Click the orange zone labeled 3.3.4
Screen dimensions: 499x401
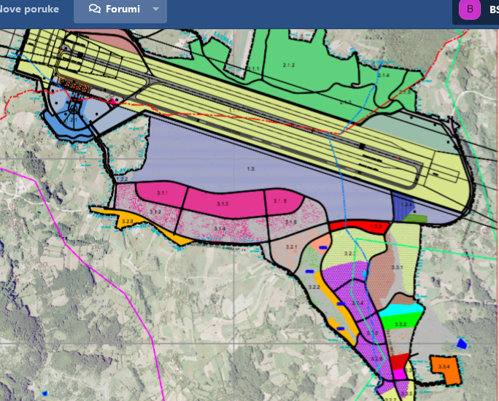[x=445, y=369]
